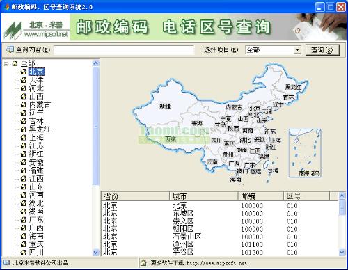Click the root house icon beside 全部
The height and width of the screenshot is (270, 348).
tap(15, 63)
